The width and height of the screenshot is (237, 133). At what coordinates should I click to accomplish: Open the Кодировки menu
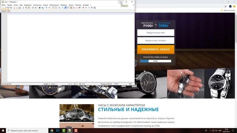click(x=28, y=5)
